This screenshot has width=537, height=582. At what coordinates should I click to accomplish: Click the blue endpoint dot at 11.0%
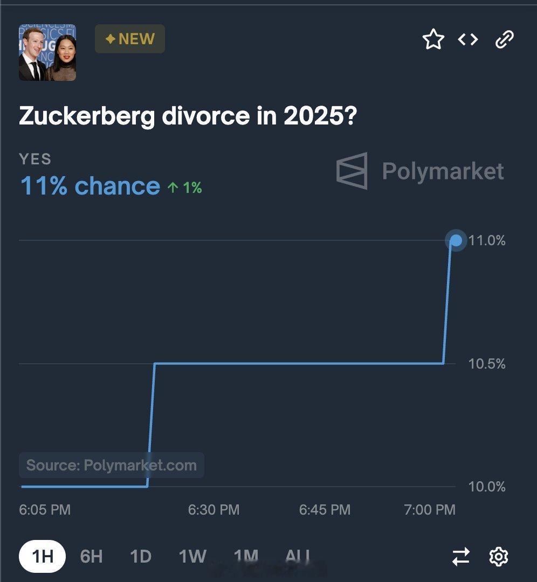(x=456, y=240)
